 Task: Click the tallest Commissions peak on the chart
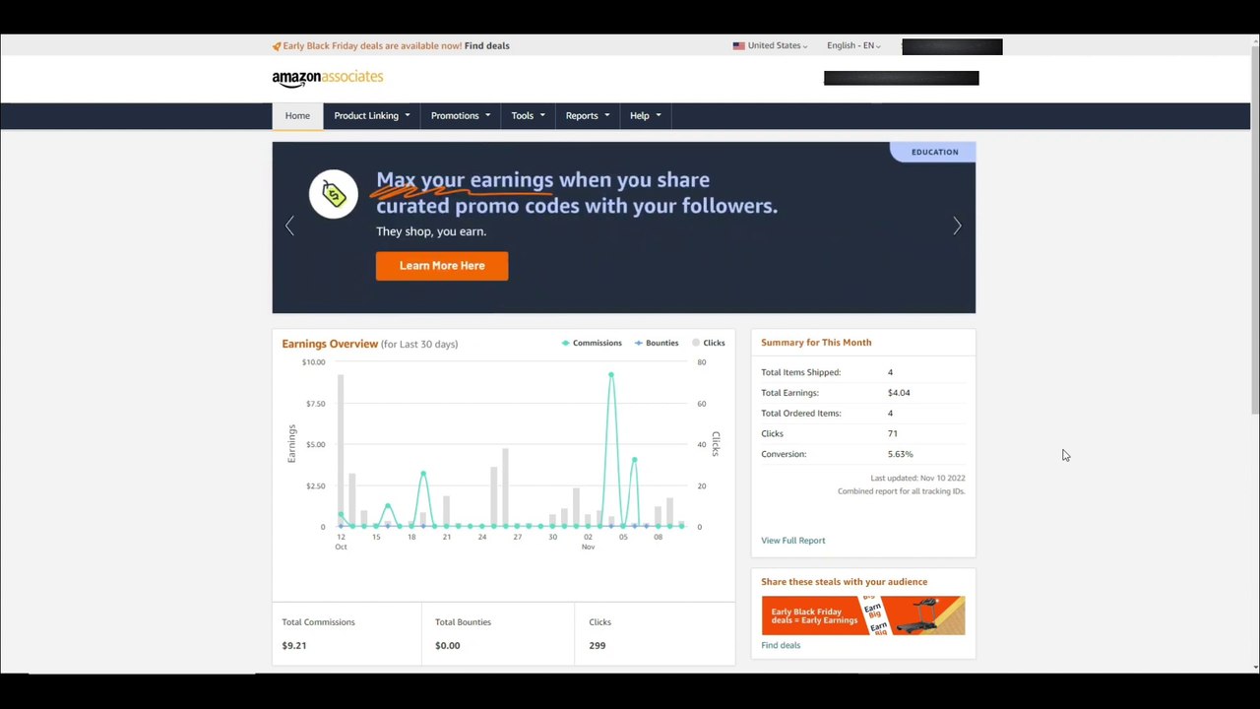(610, 375)
